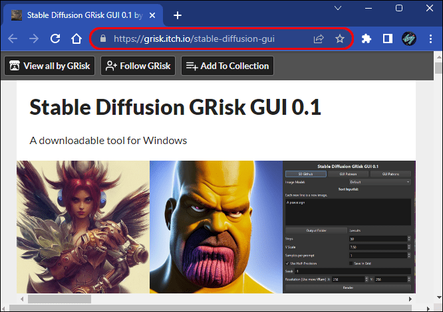Click the Stable Diffusion GRisk GUI 0.1 heading
The height and width of the screenshot is (312, 443).
coord(175,107)
